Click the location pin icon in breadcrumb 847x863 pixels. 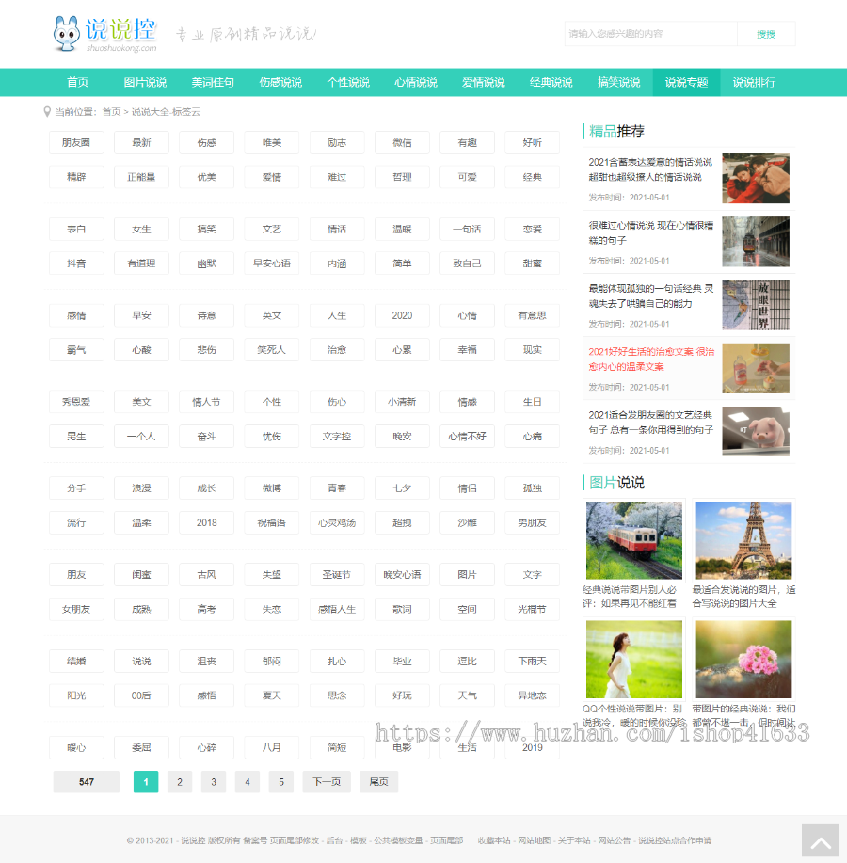tap(47, 112)
